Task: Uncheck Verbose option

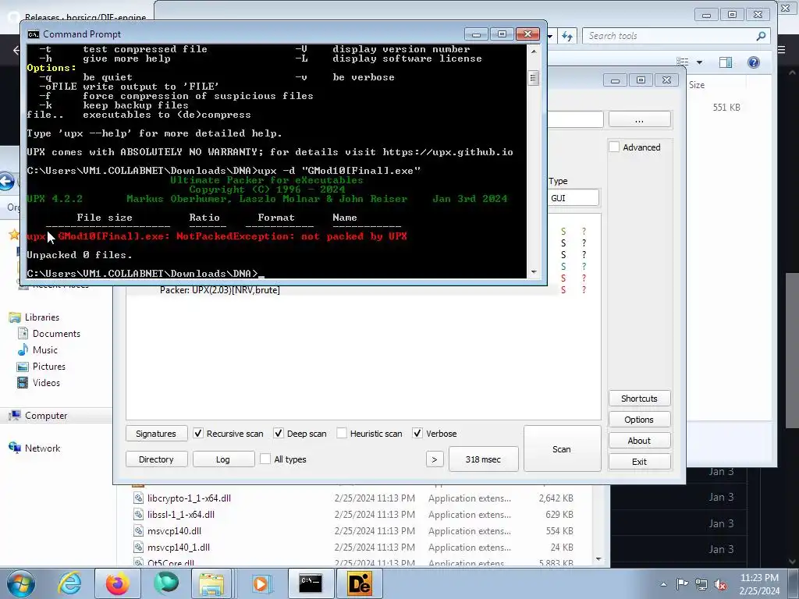Action: pos(417,434)
